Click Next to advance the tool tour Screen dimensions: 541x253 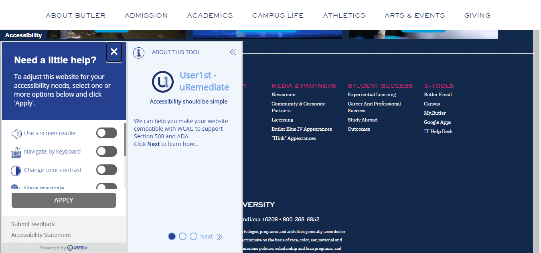click(207, 237)
